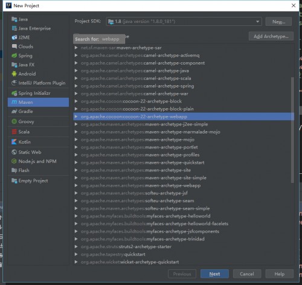Pick the Gradle elephant icon
This screenshot has height=285, width=302.
14,111
